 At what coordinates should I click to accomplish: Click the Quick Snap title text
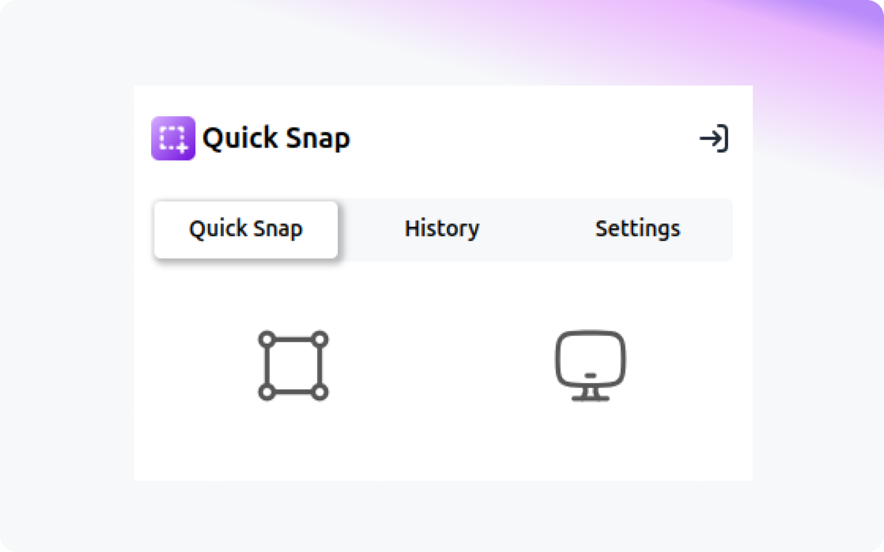click(276, 137)
